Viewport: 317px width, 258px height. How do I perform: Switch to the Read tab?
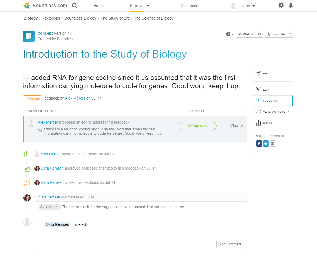[267, 74]
